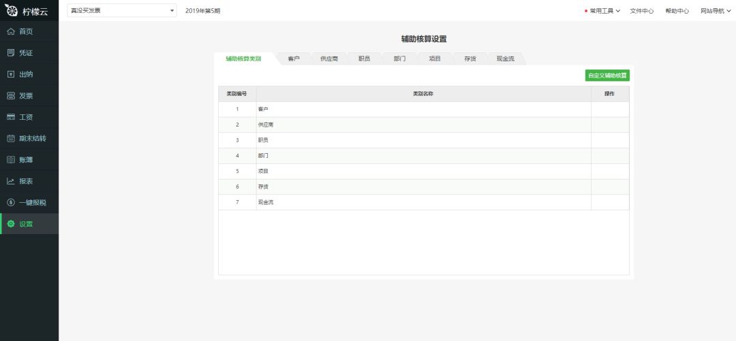Open the company selector dropdown 真没买发票
Image resolution: width=736 pixels, height=341 pixels.
(x=122, y=10)
